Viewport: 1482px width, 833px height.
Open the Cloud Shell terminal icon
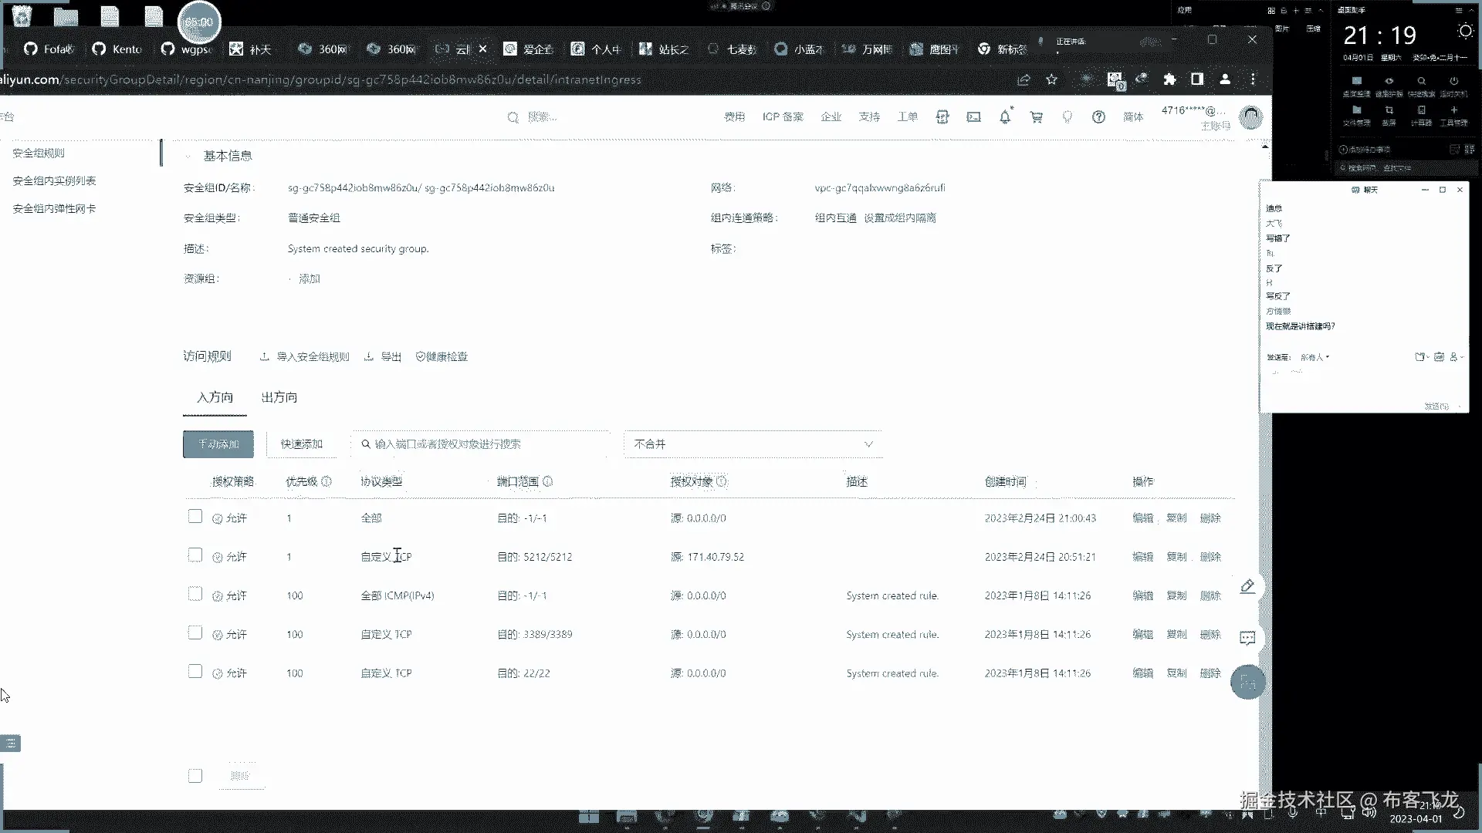click(x=973, y=117)
